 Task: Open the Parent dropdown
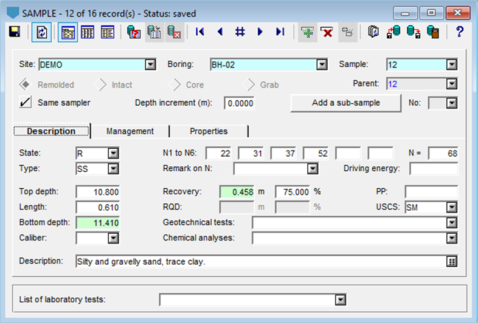452,84
